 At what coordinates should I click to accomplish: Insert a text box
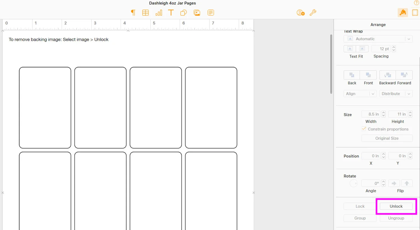171,13
